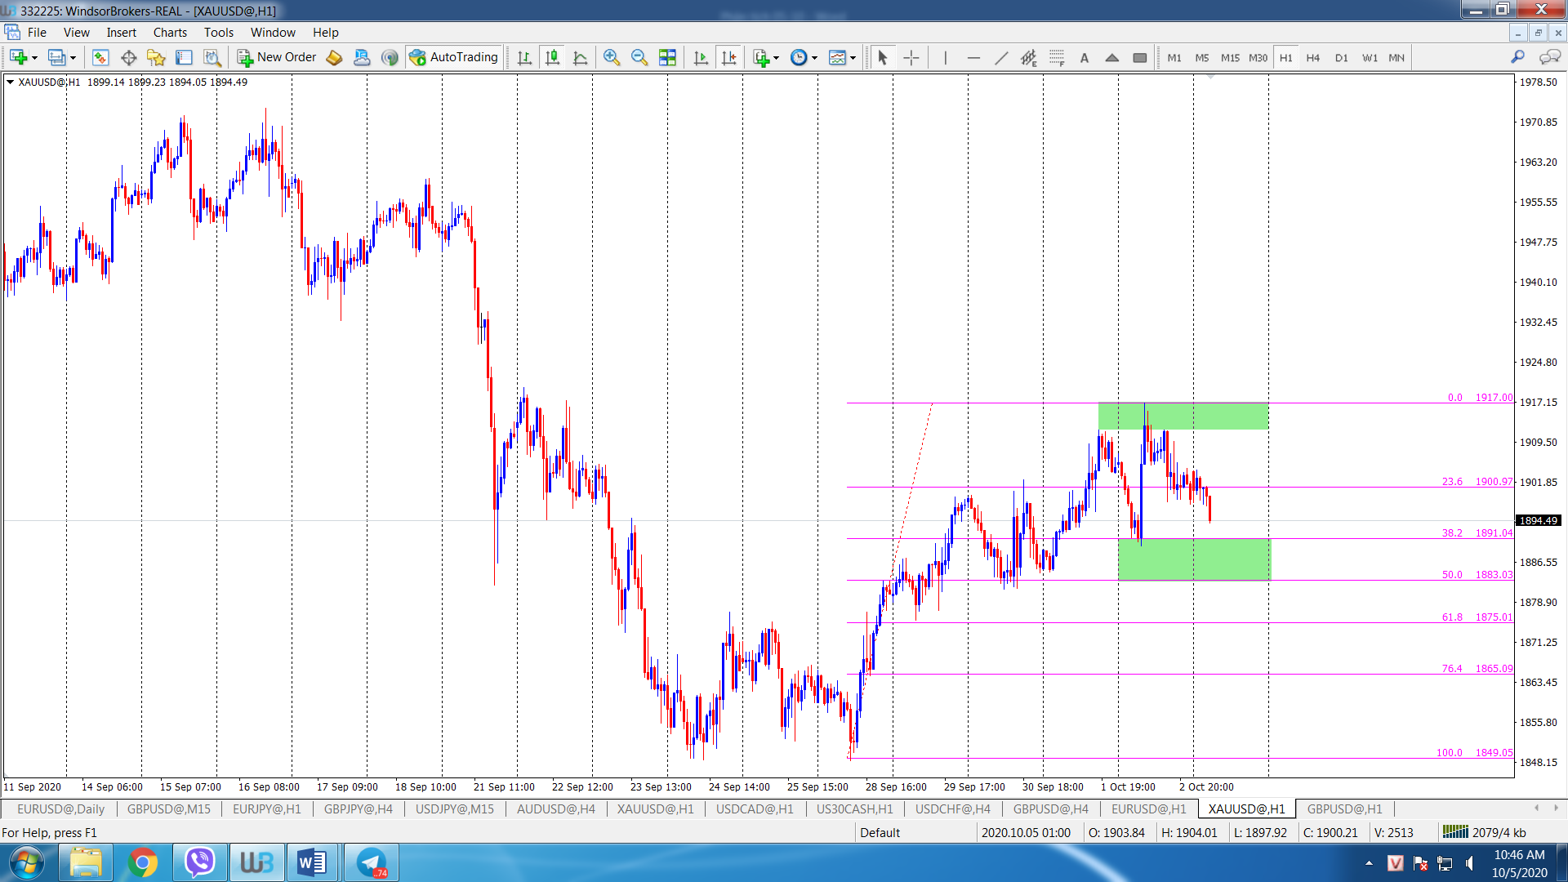Toggle AutoTrading on or off
This screenshot has width=1568, height=882.
click(454, 57)
